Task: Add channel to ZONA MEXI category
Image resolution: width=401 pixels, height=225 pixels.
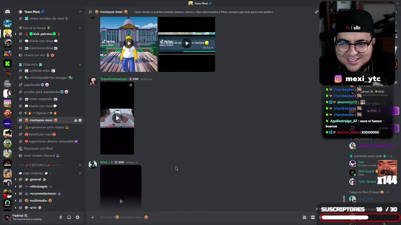Action: pyautogui.click(x=80, y=65)
